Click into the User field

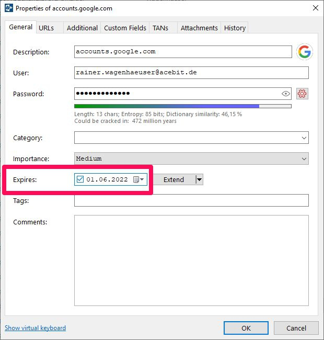point(191,73)
